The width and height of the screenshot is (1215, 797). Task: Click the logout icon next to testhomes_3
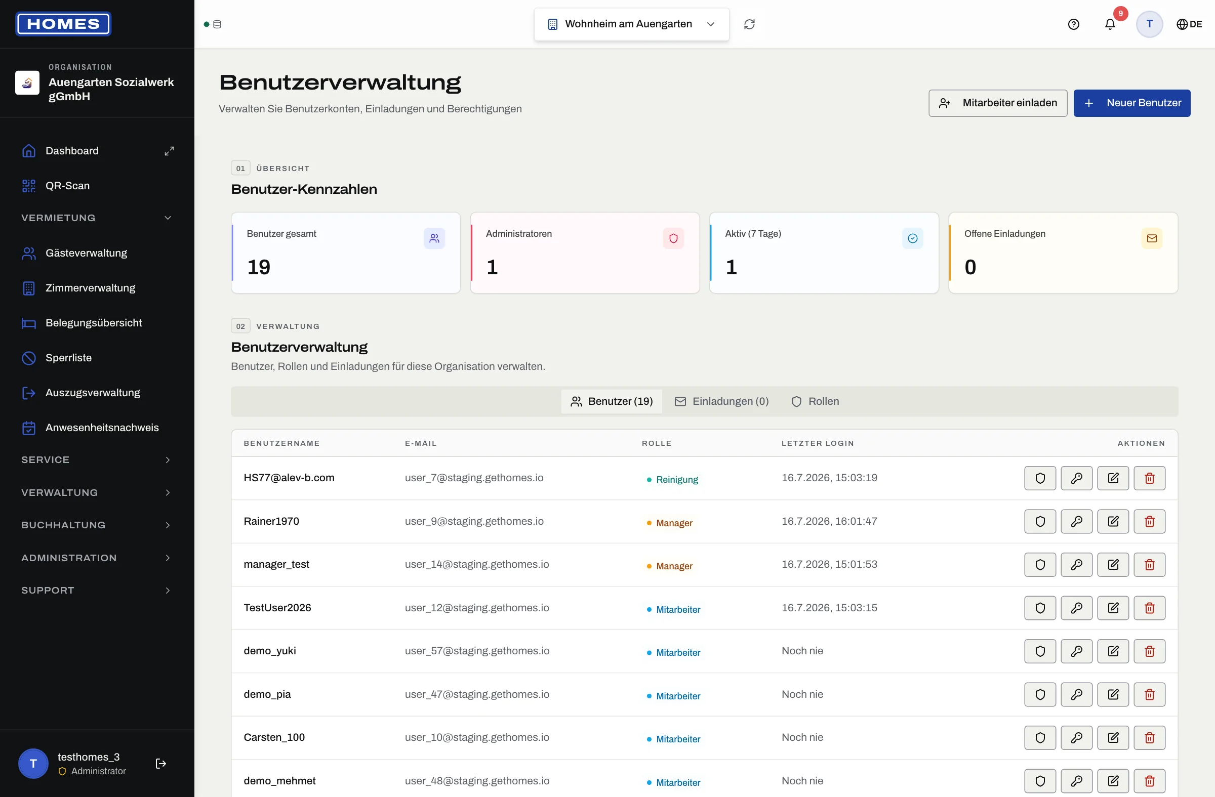(x=161, y=763)
